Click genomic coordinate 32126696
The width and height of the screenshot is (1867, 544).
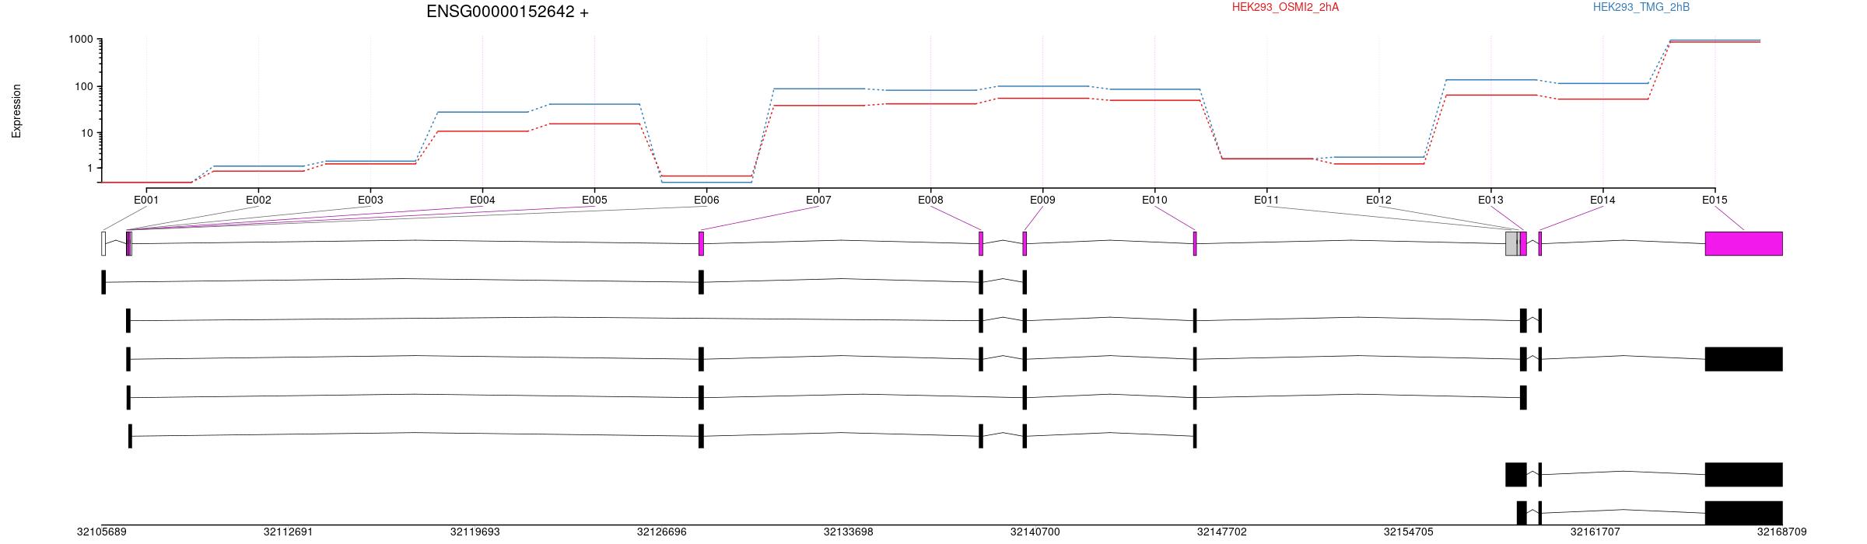pyautogui.click(x=662, y=532)
